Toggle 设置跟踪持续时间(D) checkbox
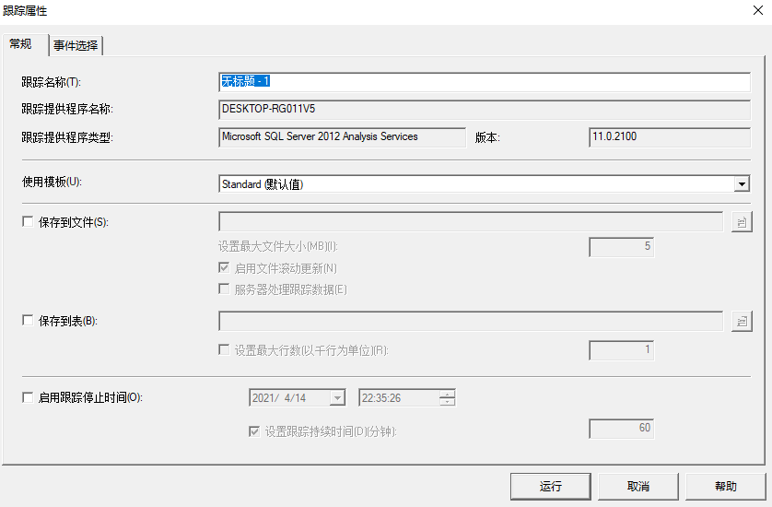This screenshot has width=772, height=507. (x=254, y=431)
